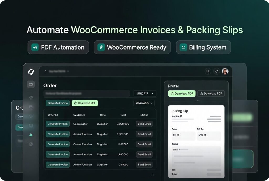The width and height of the screenshot is (269, 181).
Task: Expand the blurred breadcrumb dropdown chevron
Action: 68,71
